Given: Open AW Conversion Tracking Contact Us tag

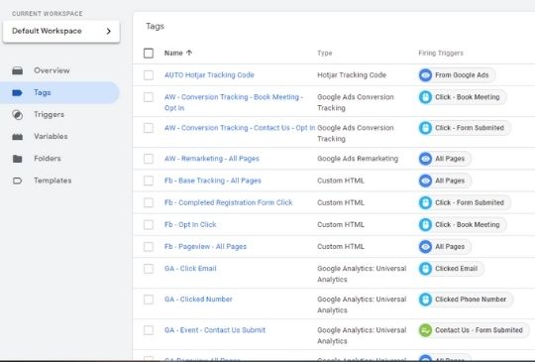Looking at the screenshot, I should click(x=240, y=128).
